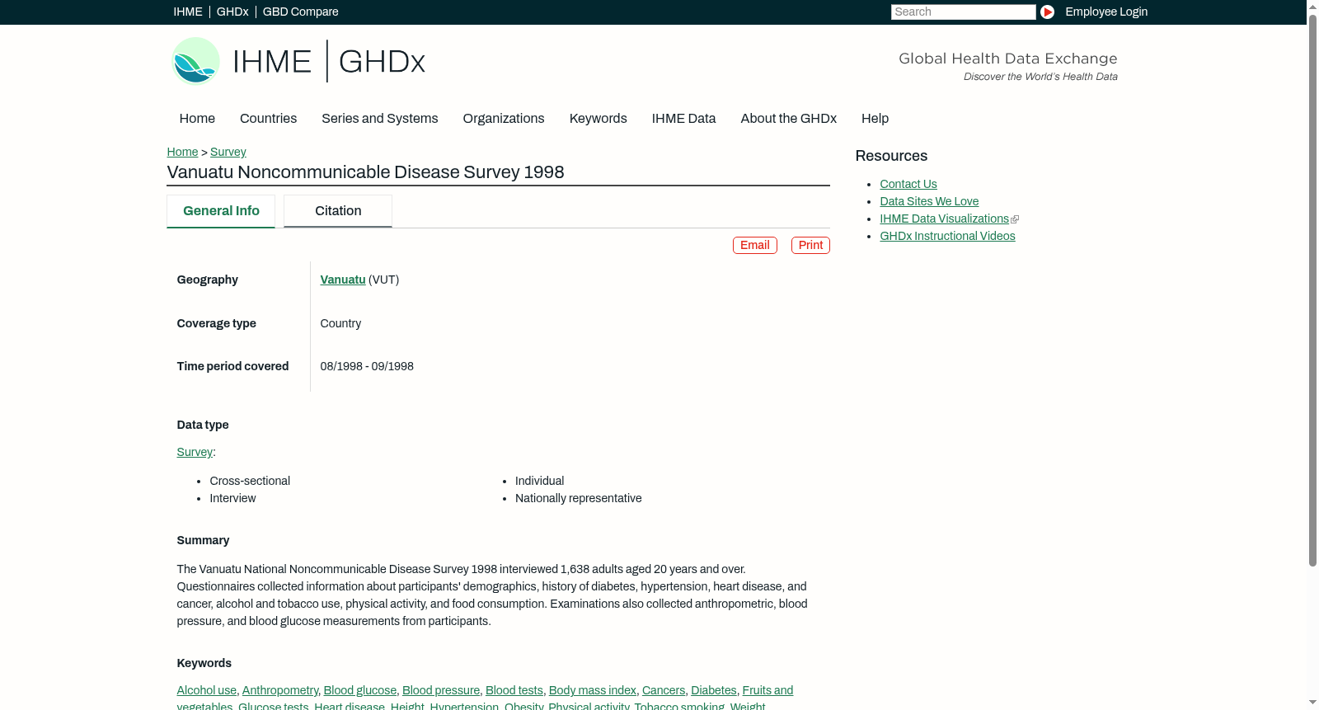Image resolution: width=1319 pixels, height=710 pixels.
Task: Click the Alcohol use keyword
Action: click(x=206, y=690)
